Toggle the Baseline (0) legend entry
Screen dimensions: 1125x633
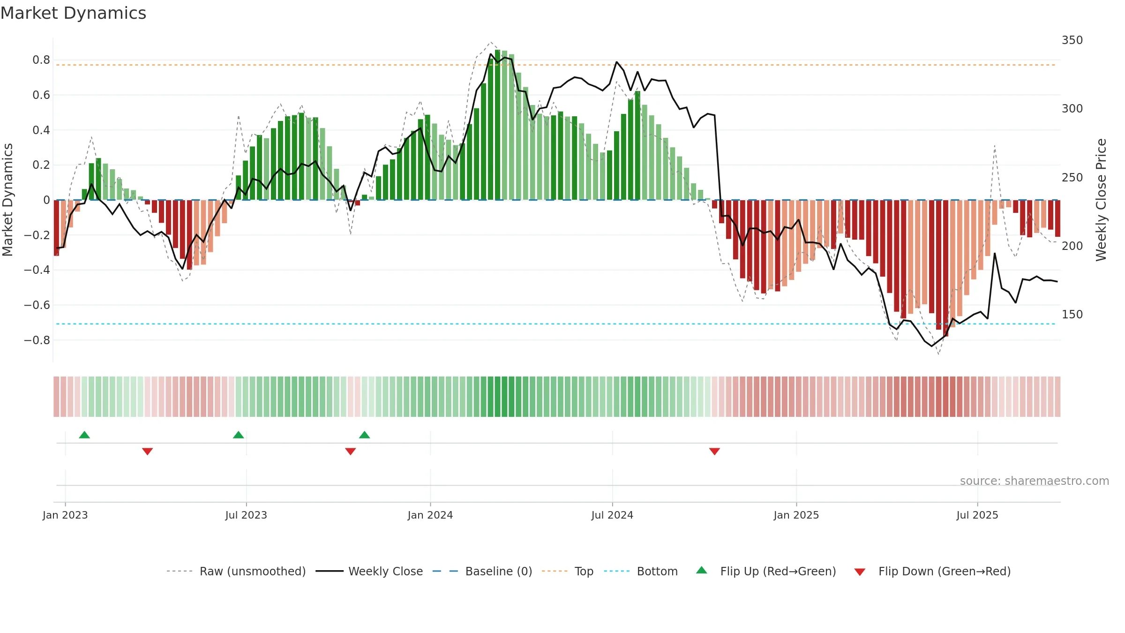(x=482, y=571)
